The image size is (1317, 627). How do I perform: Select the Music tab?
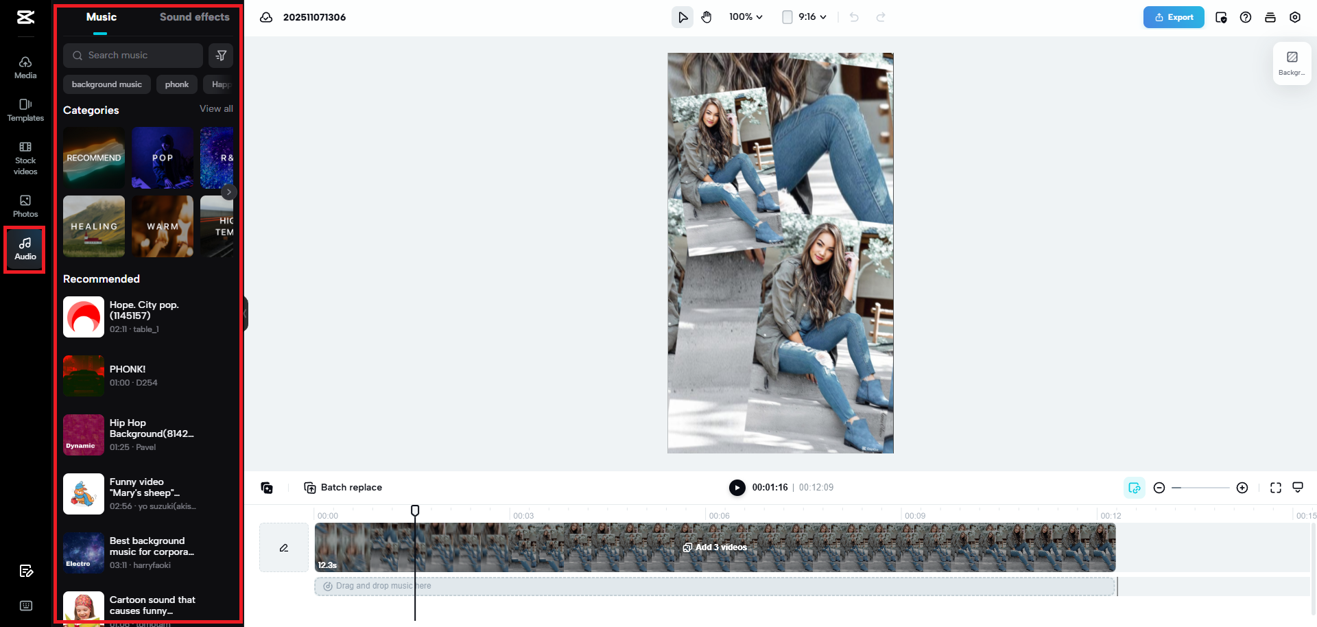click(x=100, y=16)
